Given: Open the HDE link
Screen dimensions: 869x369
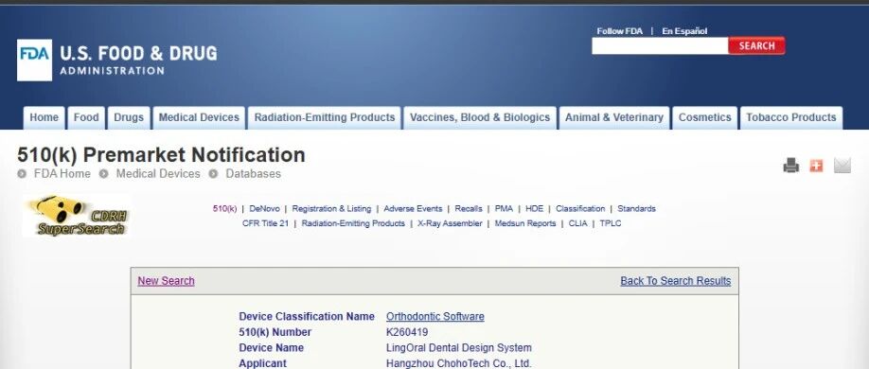Looking at the screenshot, I should (534, 209).
